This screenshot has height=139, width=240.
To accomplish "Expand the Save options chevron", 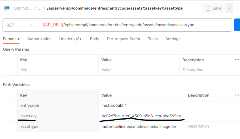I will pos(229,8).
